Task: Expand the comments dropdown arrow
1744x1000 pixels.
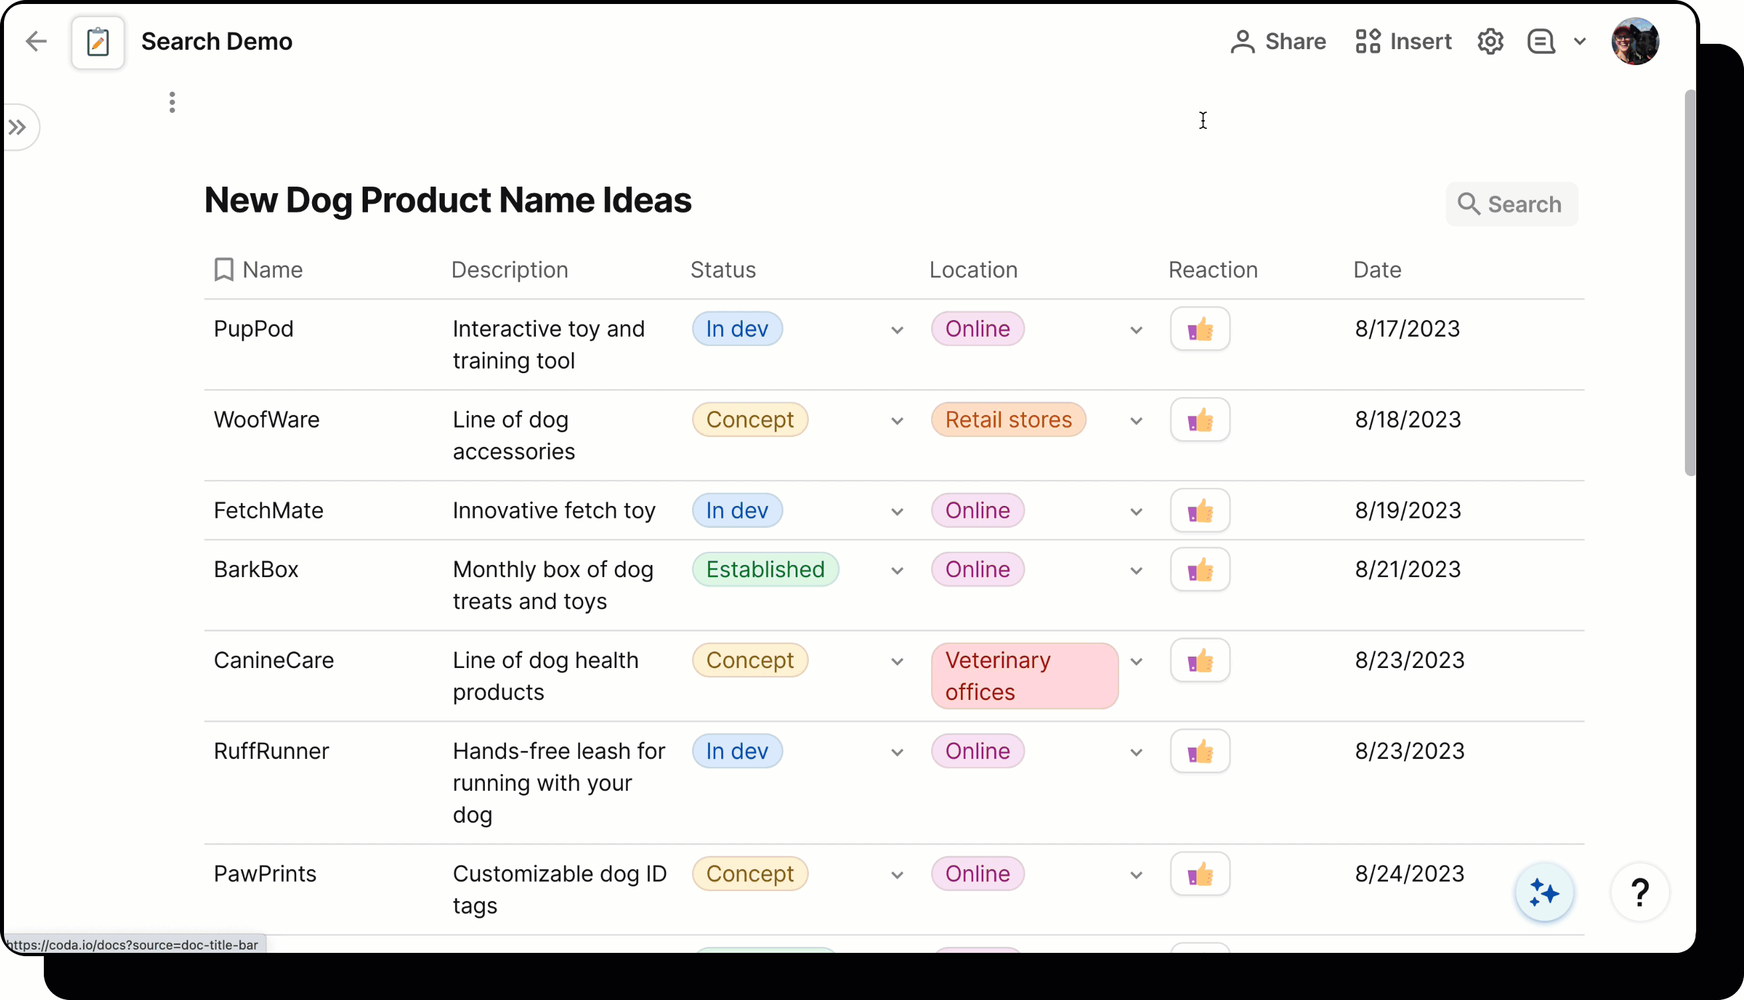Action: point(1579,41)
